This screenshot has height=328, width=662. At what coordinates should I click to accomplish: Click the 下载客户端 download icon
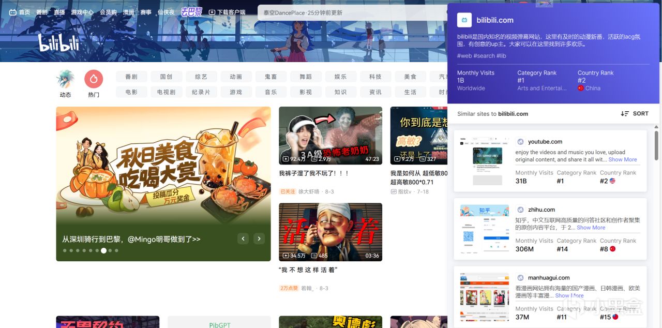(212, 12)
